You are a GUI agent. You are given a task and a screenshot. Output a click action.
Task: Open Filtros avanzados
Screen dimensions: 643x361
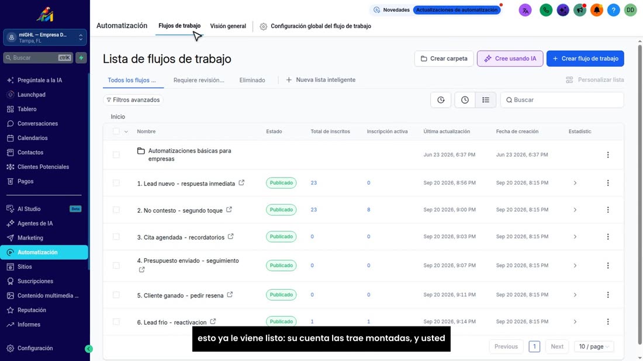click(x=133, y=100)
